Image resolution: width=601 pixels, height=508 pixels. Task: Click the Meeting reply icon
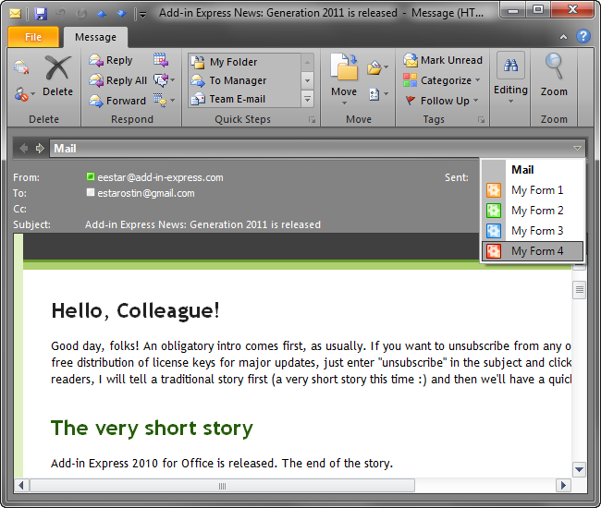tap(161, 60)
